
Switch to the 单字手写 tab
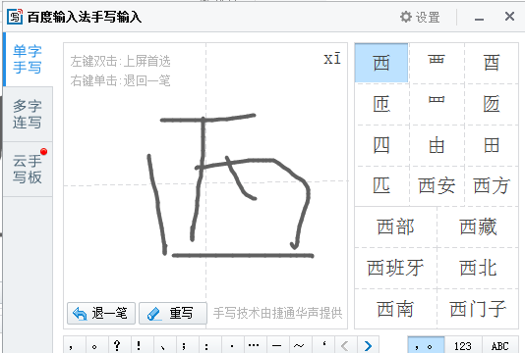tap(28, 60)
